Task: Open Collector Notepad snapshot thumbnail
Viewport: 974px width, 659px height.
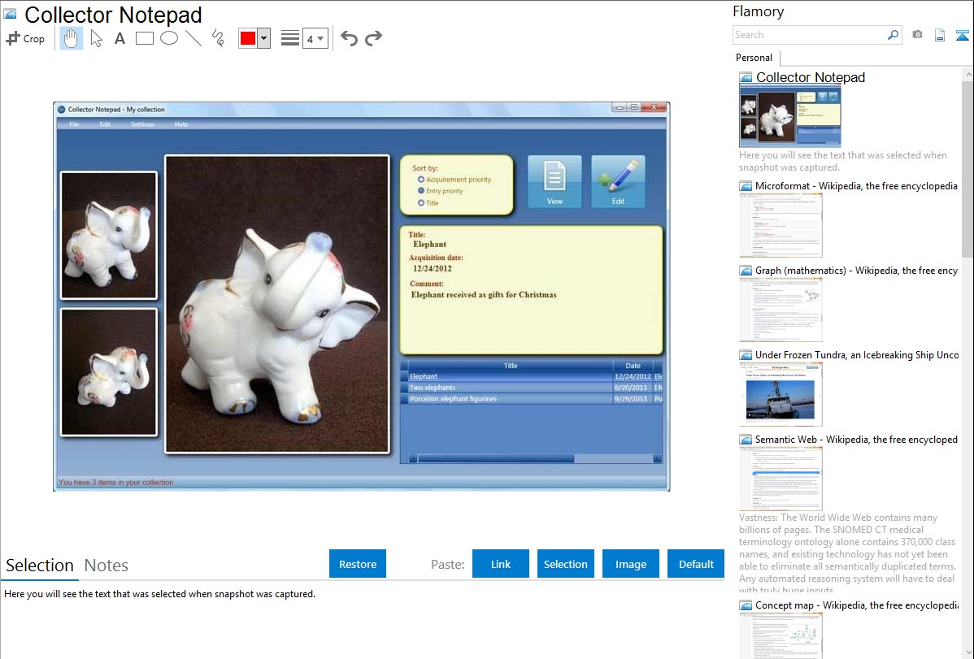Action: 790,116
